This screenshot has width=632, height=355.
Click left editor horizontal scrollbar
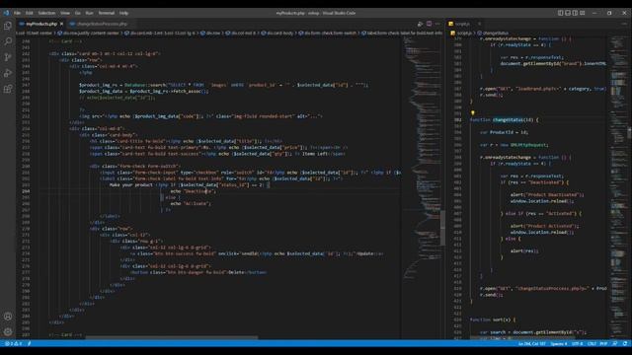point(172,337)
